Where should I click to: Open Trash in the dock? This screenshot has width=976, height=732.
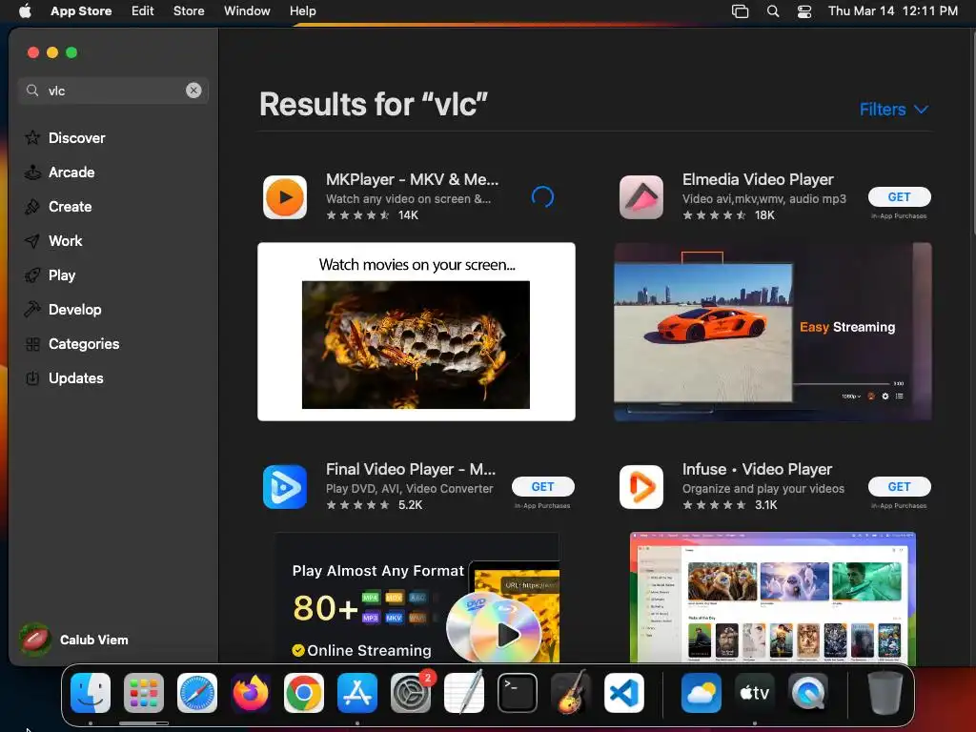(x=884, y=692)
